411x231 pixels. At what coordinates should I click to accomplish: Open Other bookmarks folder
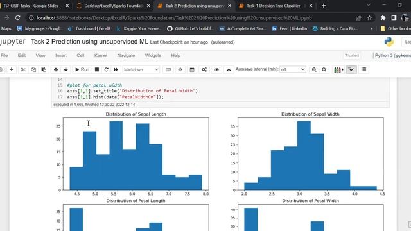(396, 28)
